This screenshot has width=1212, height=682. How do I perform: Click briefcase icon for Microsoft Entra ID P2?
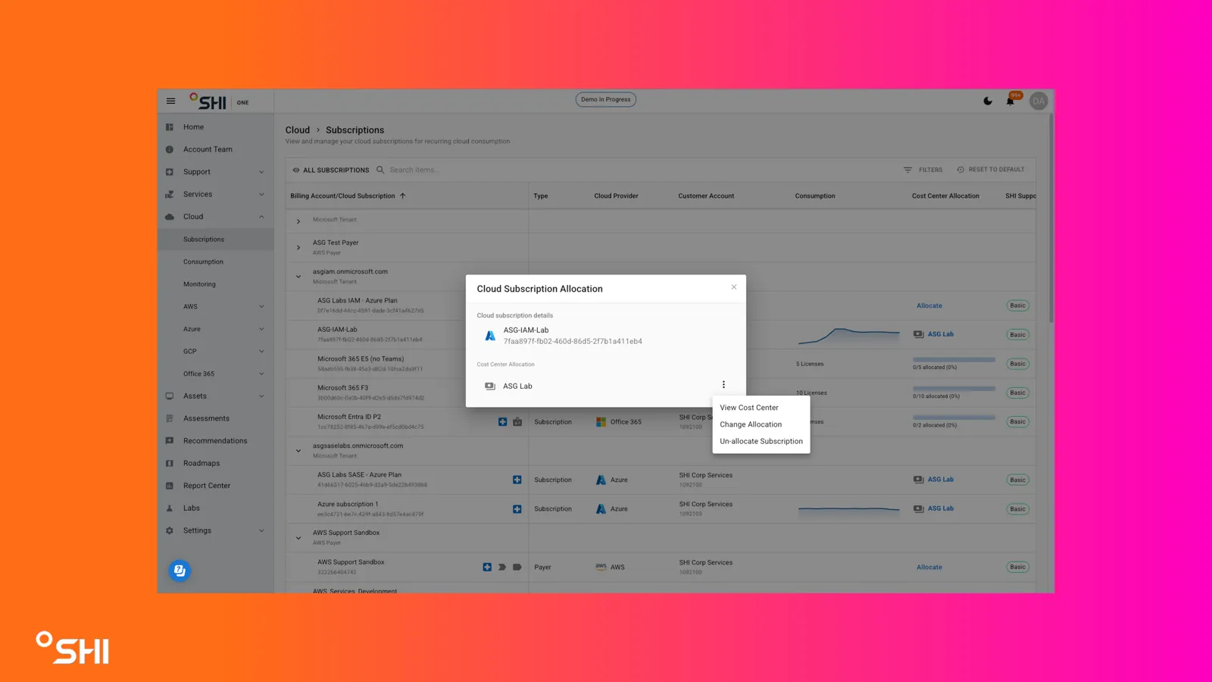tap(517, 421)
